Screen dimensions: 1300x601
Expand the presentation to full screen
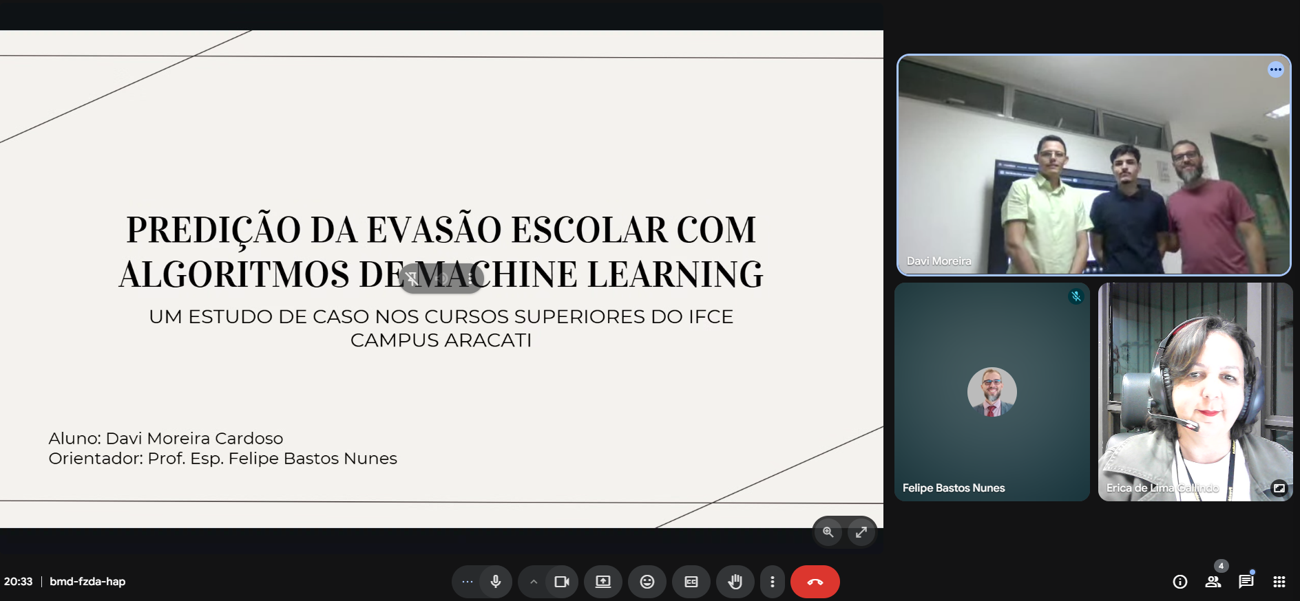pyautogui.click(x=861, y=532)
